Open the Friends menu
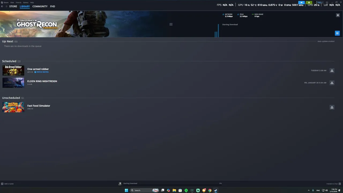 pos(18,2)
